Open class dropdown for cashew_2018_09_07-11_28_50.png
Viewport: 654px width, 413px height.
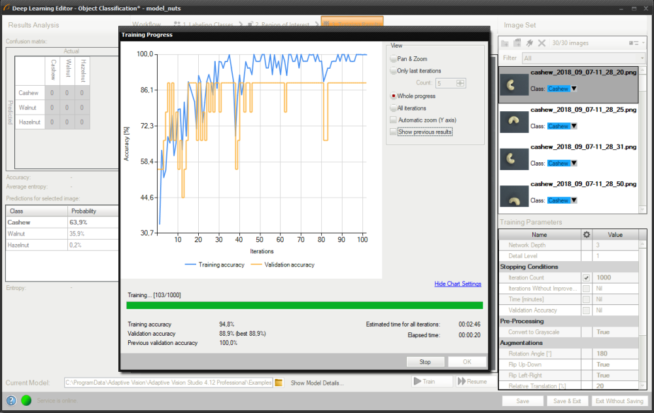[x=574, y=201]
